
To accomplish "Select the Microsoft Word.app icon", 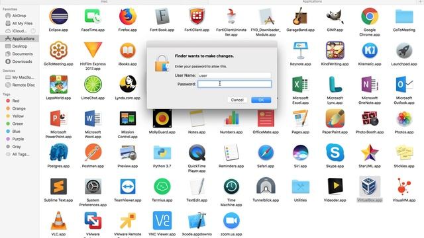I will [x=93, y=118].
